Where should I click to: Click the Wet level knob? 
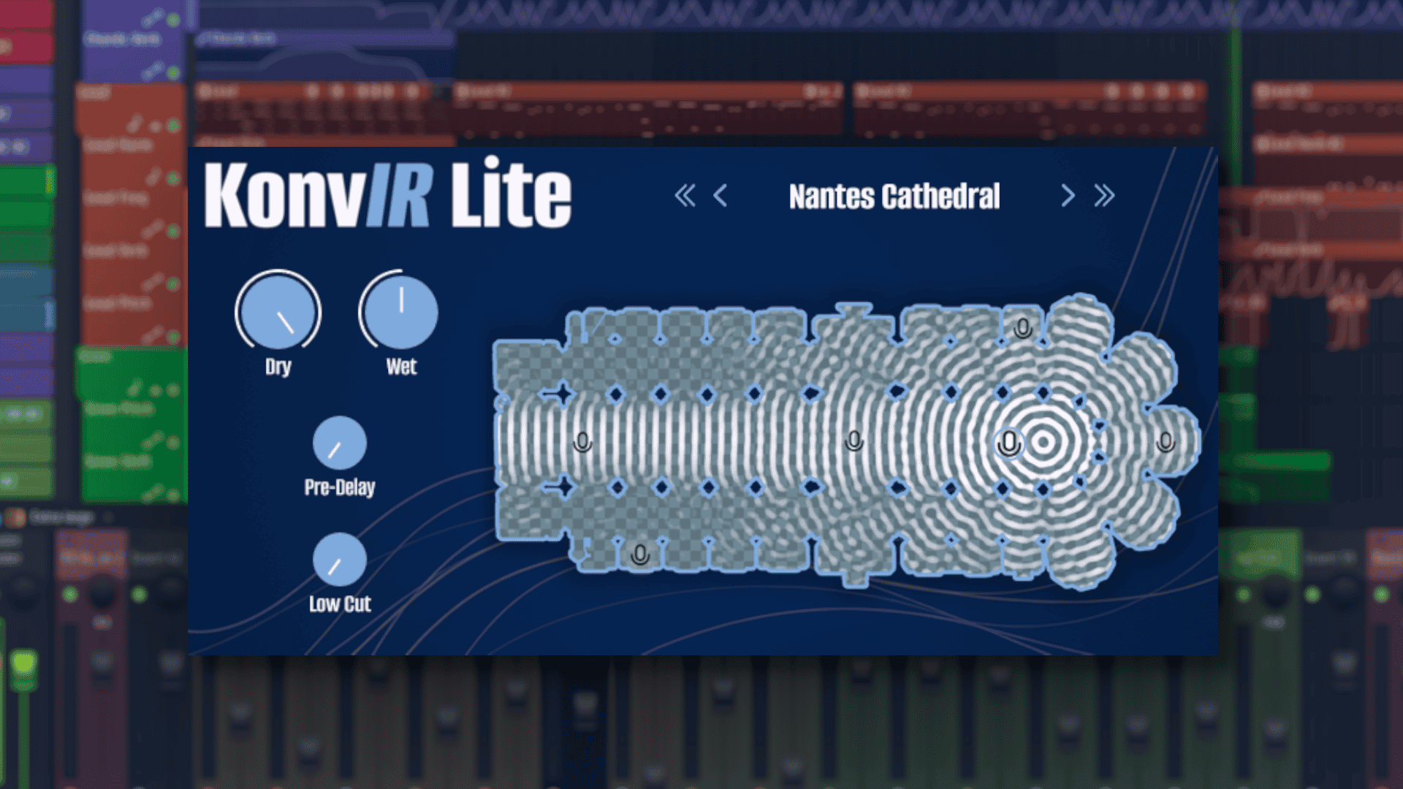coord(400,310)
